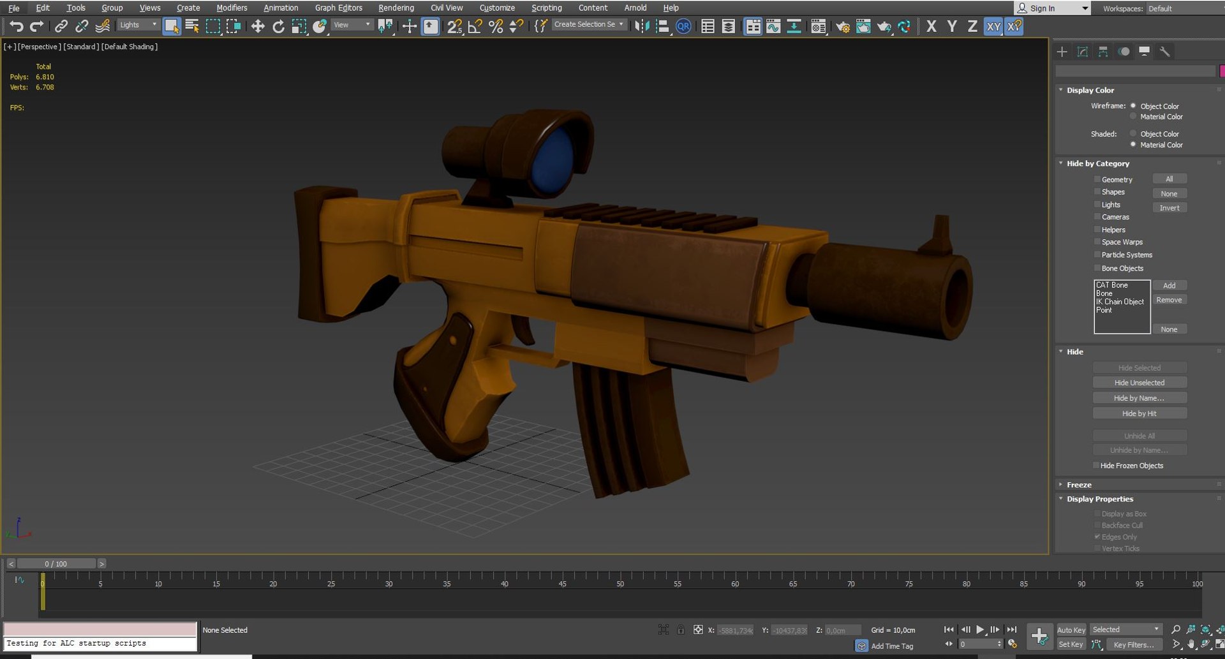The width and height of the screenshot is (1225, 659).
Task: Click the Align tool icon
Action: [x=662, y=26]
